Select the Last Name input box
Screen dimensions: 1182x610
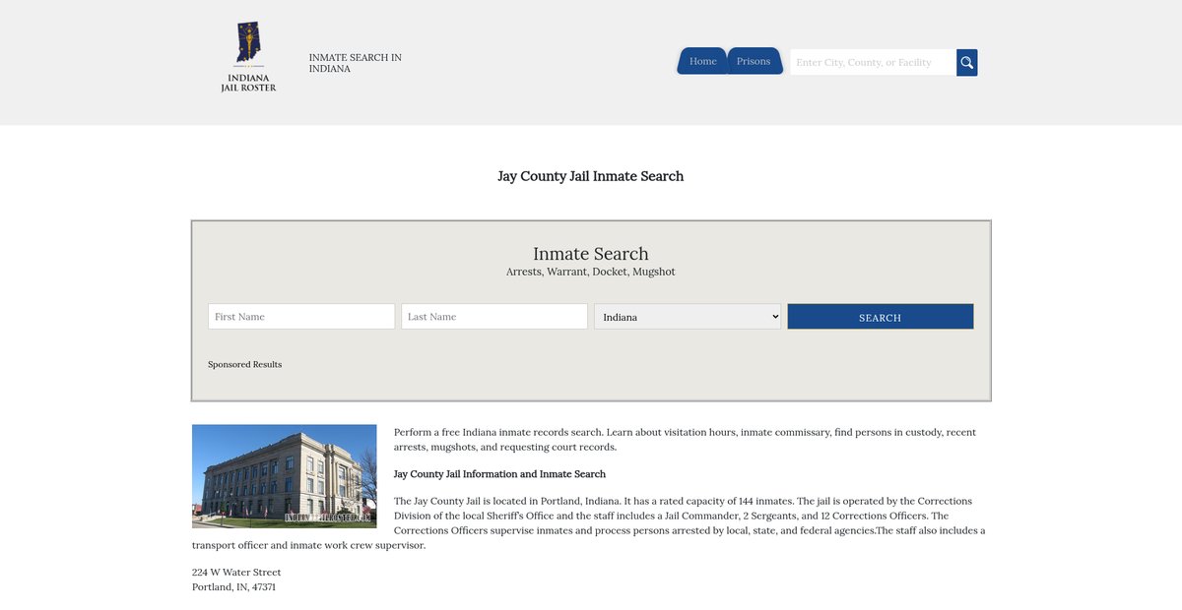[x=494, y=317]
